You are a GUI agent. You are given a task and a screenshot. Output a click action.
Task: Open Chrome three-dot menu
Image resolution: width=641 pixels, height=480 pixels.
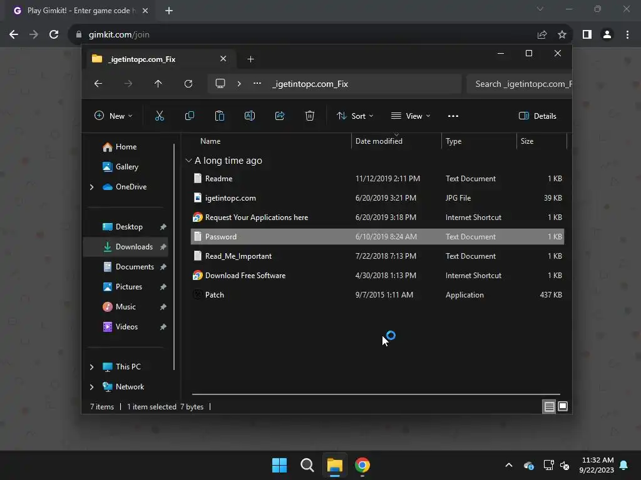click(627, 35)
